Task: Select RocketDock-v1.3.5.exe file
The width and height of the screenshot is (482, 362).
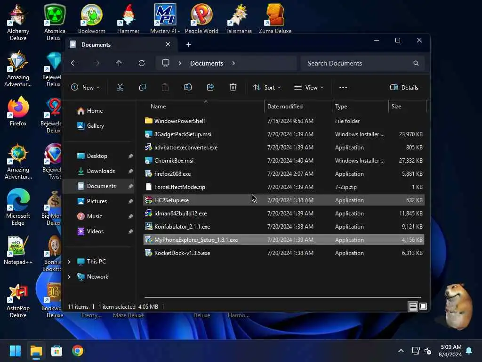Action: pyautogui.click(x=284, y=253)
